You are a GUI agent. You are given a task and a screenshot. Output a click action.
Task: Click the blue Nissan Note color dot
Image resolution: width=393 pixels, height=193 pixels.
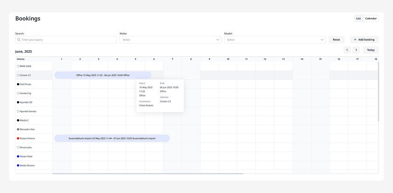[18, 157]
